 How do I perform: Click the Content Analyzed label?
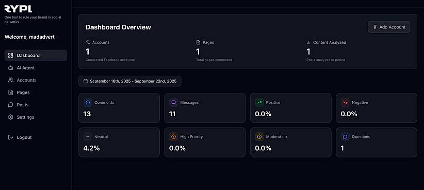(x=330, y=42)
